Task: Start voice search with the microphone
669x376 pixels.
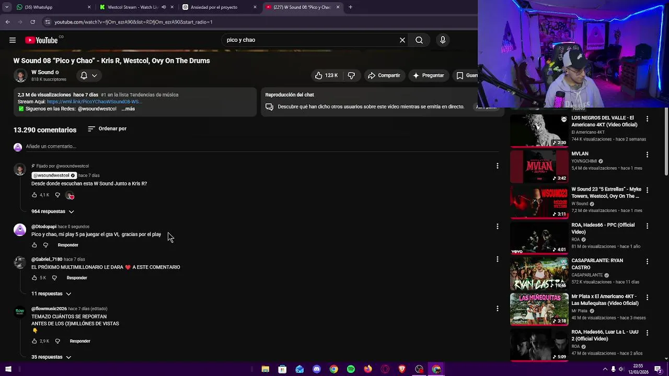Action: pos(443,40)
